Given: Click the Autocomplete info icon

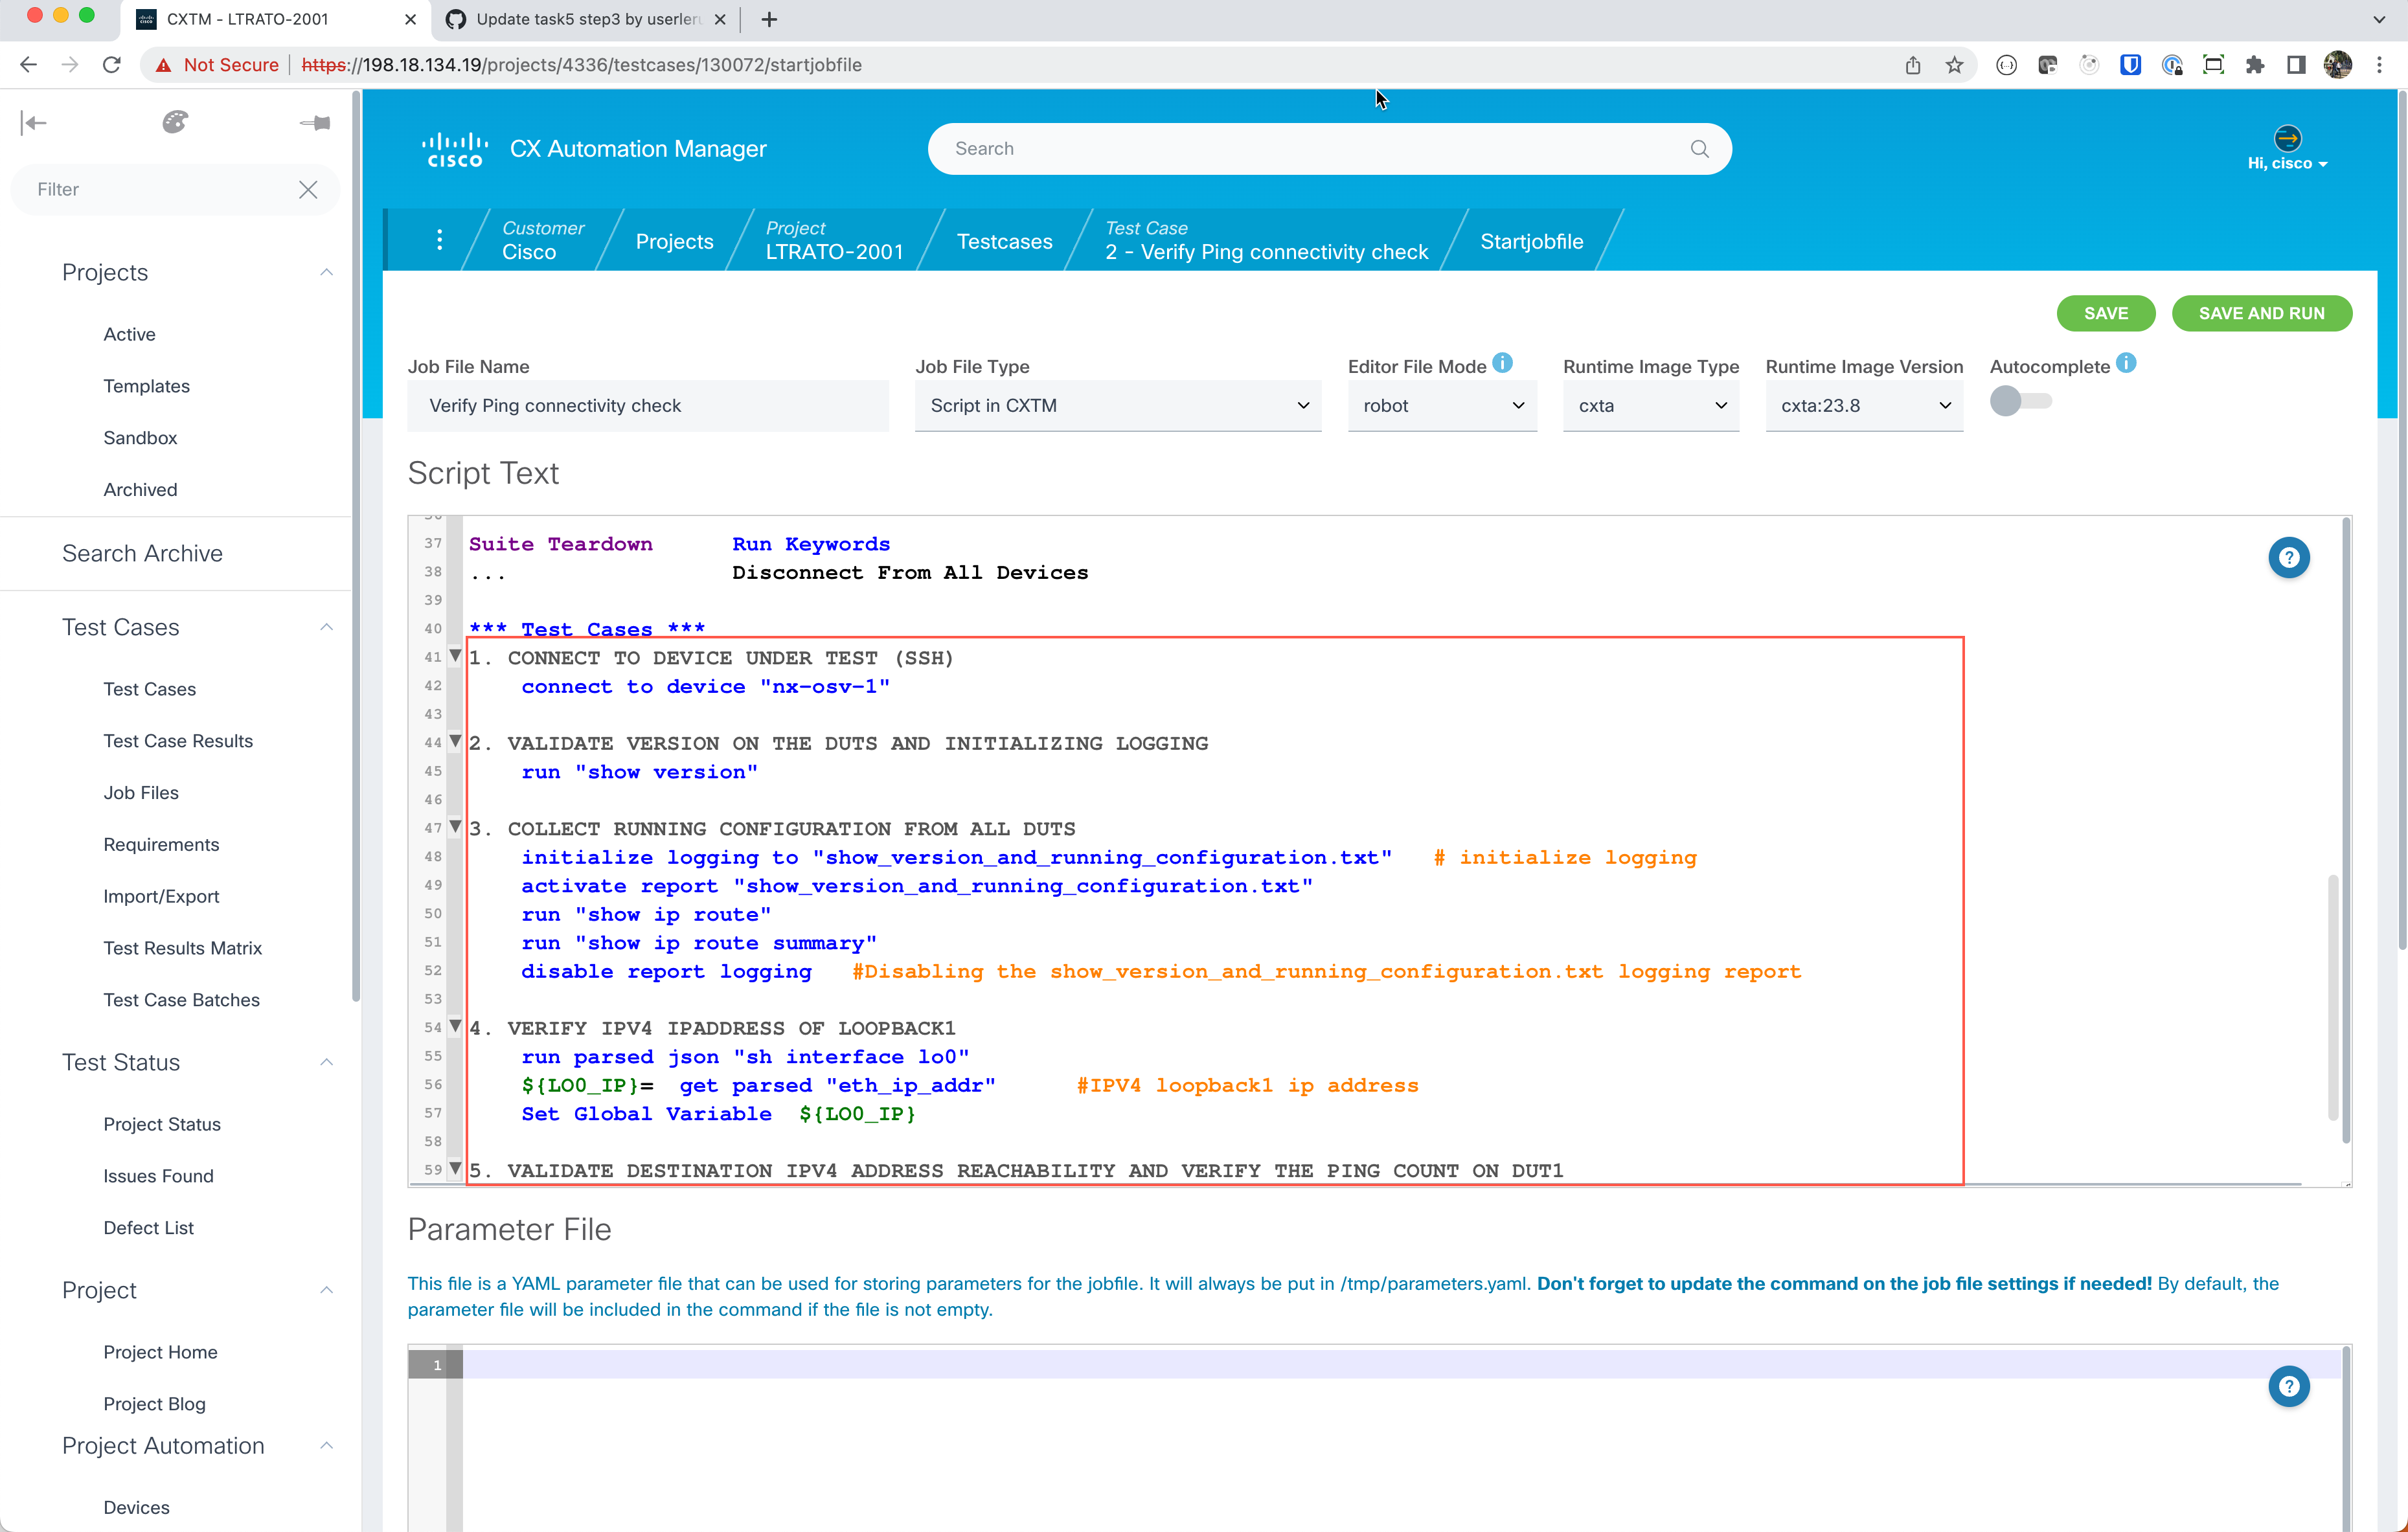Looking at the screenshot, I should (2127, 363).
